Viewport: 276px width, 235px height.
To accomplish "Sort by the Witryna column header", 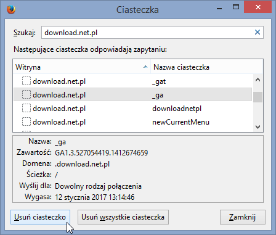I will (x=82, y=67).
